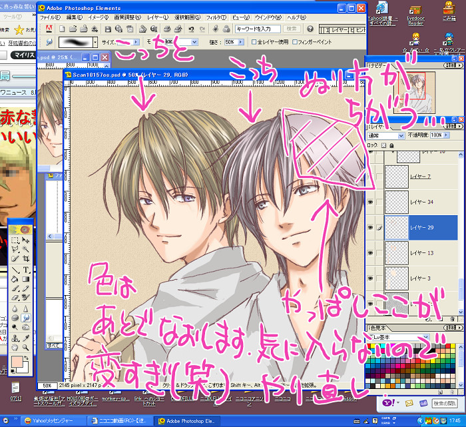466x427 pixels.
Task: Toggle visibility eye of レイヤー 13
Action: [370, 252]
